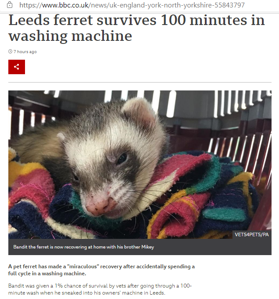Click the red share button
The width and height of the screenshot is (279, 299).
pos(17,67)
